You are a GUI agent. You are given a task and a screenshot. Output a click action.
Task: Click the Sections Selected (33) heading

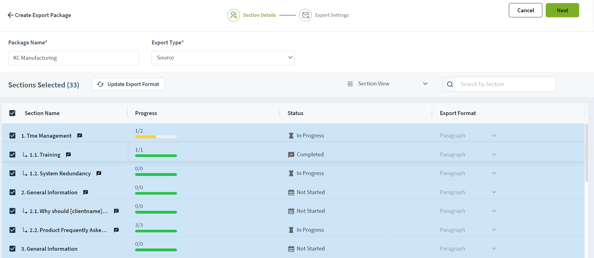44,85
